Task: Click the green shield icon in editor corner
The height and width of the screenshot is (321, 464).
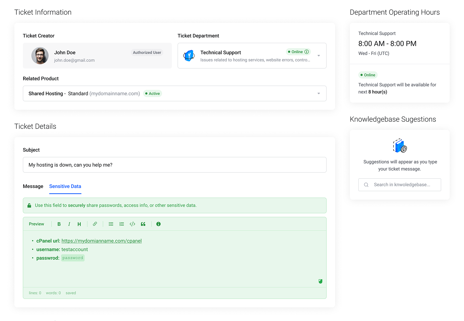Action: (x=321, y=281)
